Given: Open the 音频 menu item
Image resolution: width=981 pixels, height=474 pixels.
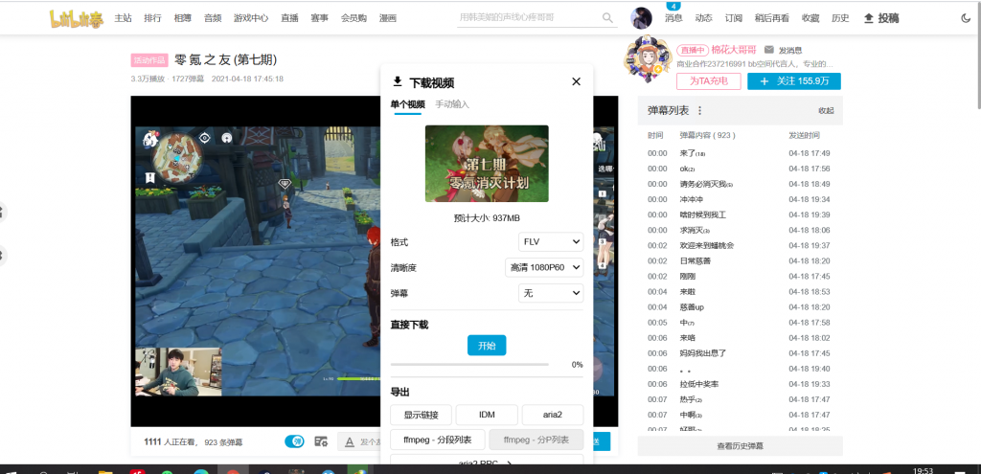Looking at the screenshot, I should (x=213, y=18).
